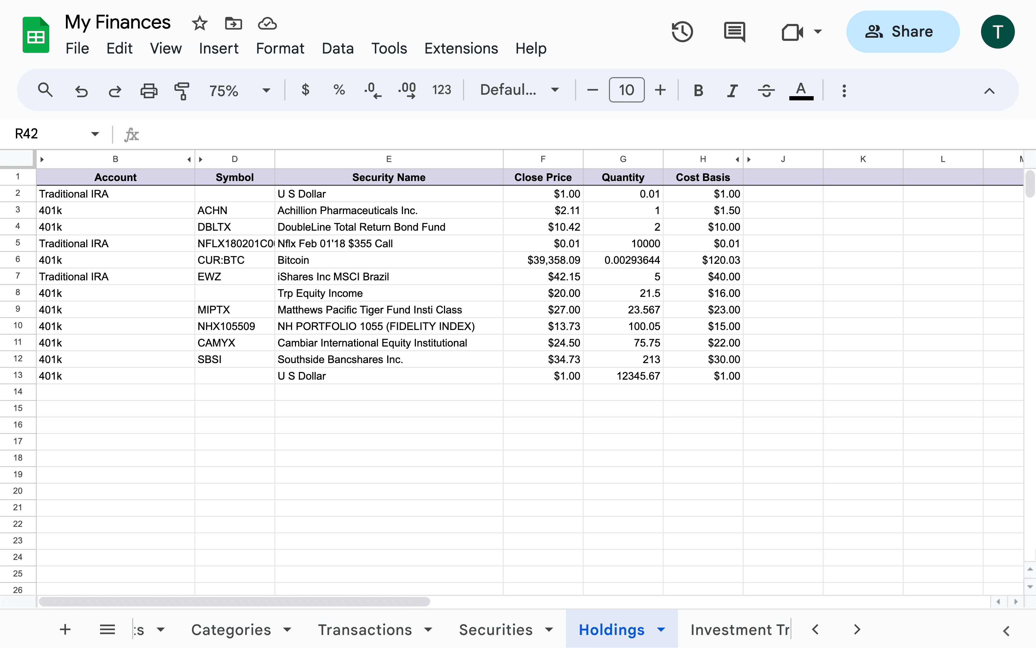Switch to the Securities sheet tab
Image resolution: width=1036 pixels, height=648 pixels.
point(496,630)
